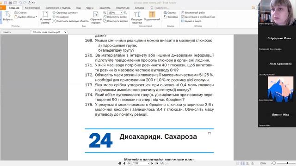
Task: Select the Выбрать text selection tool
Action: tap(8, 16)
